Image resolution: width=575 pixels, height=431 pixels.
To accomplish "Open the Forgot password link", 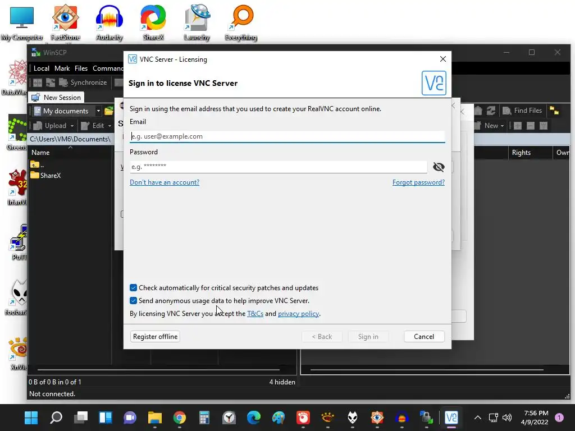I will tap(418, 182).
